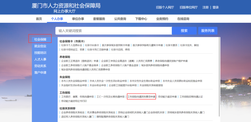The height and width of the screenshot is (122, 251).
Task: Select the 个人办事 tab
Action: click(57, 19)
